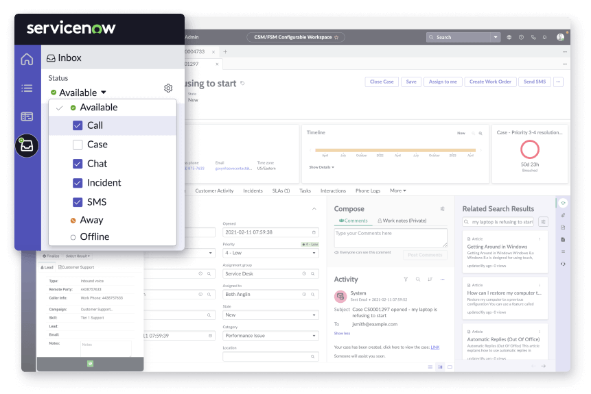Viewport: 591px width, 394px height.
Task: Open Related Search filter settings button
Action: pos(543,221)
